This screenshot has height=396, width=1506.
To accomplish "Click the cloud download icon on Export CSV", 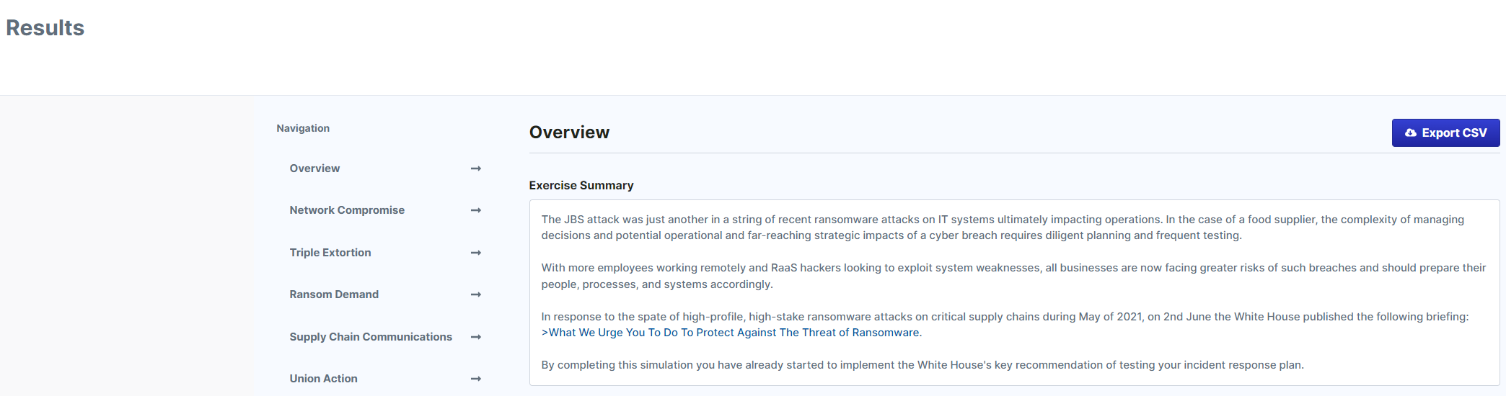I will [1411, 133].
